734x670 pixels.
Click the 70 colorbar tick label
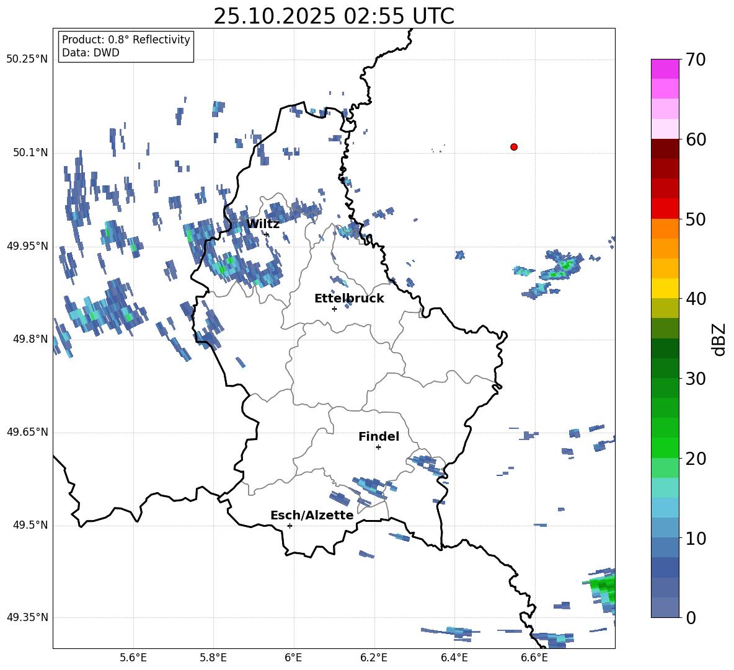click(x=696, y=60)
